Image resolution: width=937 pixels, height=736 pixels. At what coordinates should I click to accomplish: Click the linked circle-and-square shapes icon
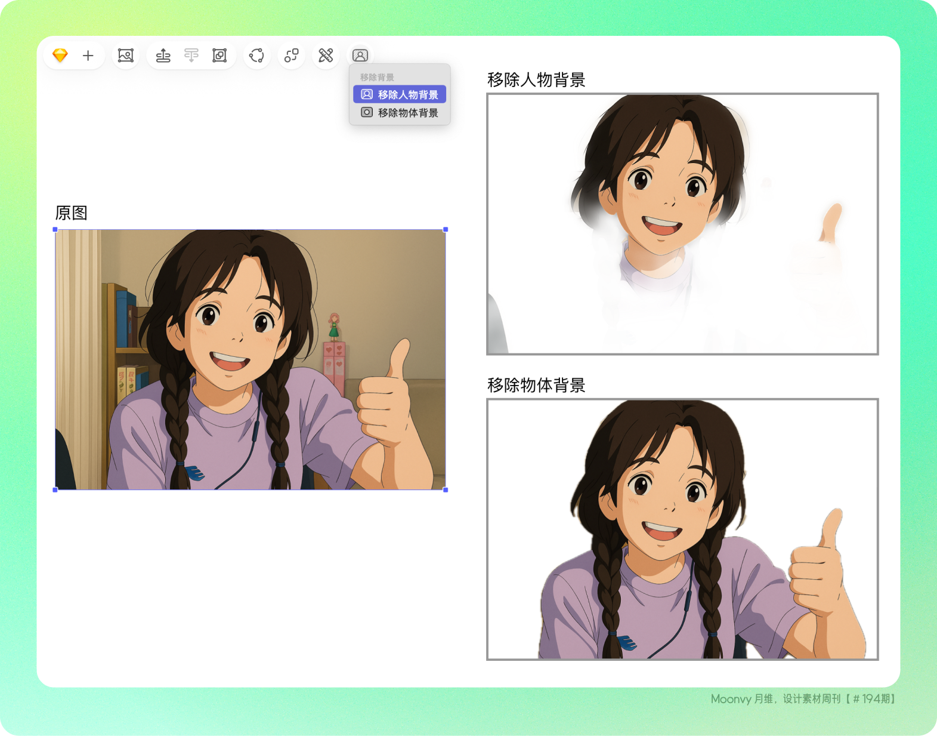pos(291,56)
